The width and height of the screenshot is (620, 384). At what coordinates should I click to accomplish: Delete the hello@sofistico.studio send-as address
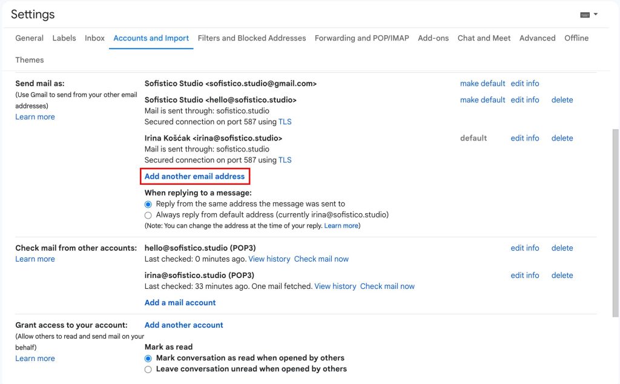tap(562, 100)
